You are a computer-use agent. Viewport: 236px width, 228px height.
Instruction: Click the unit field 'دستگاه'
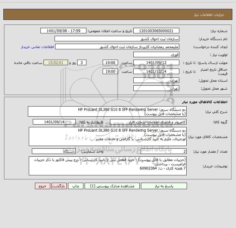tap(54, 151)
